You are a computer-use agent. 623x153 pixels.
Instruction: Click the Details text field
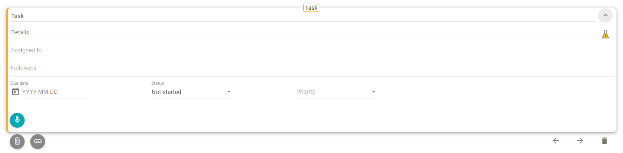(x=302, y=32)
